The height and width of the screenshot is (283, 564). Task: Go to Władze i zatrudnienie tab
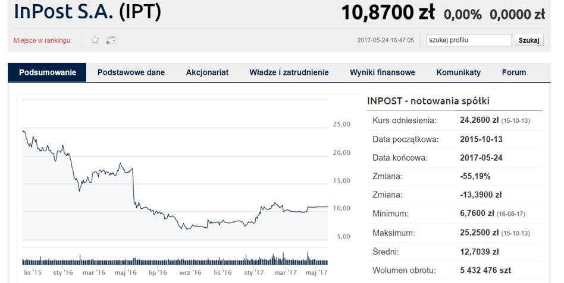tap(289, 72)
